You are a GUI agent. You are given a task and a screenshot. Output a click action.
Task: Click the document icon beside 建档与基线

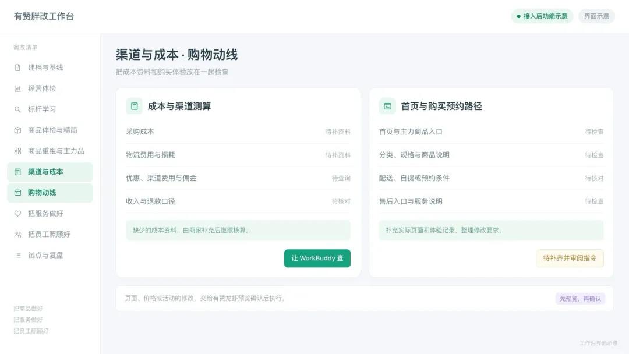(17, 68)
